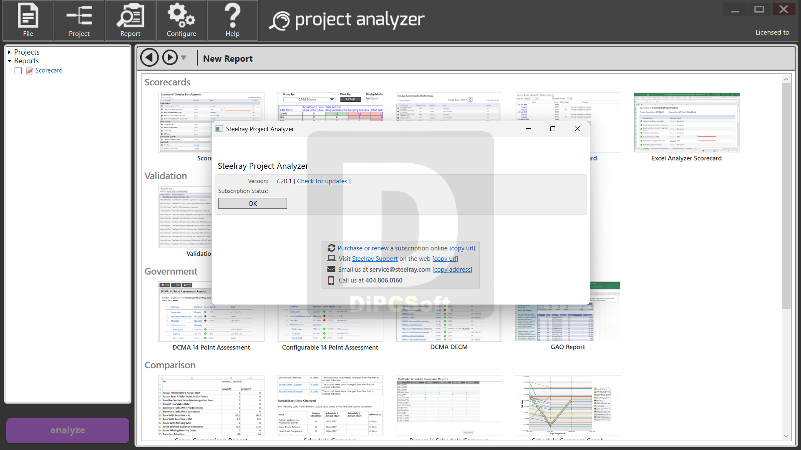Copy the Steelray Support URL

(x=445, y=259)
